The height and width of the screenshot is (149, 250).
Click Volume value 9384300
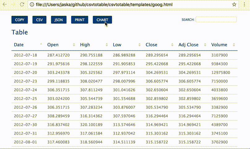click(220, 64)
